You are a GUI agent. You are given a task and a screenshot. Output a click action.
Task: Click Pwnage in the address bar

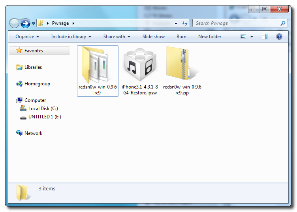(x=60, y=23)
